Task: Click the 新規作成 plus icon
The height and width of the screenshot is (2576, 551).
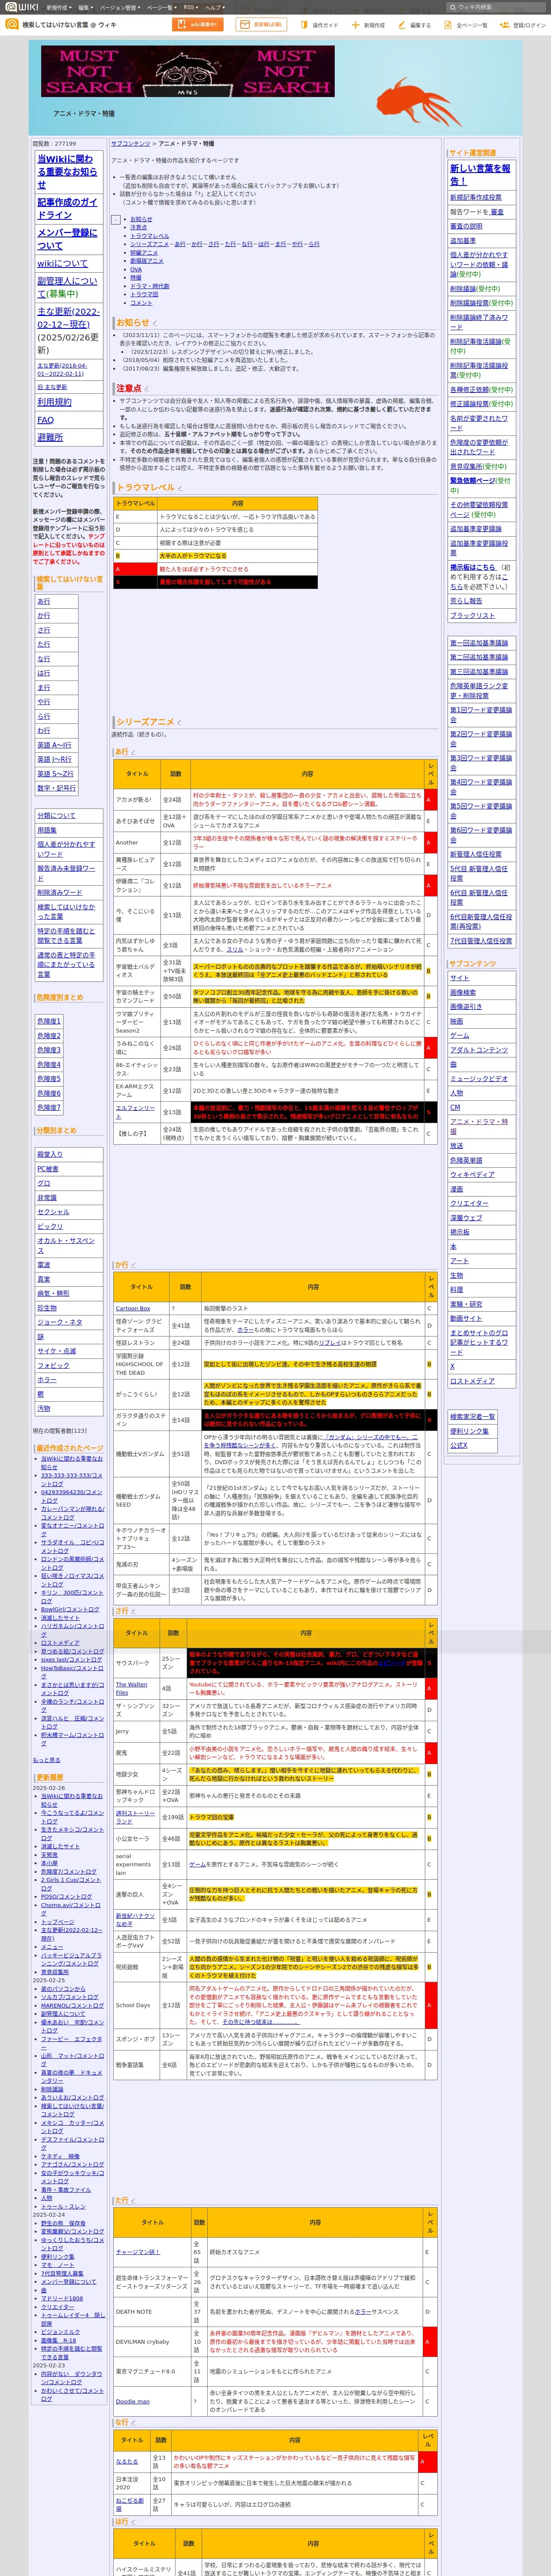Action: tap(356, 25)
